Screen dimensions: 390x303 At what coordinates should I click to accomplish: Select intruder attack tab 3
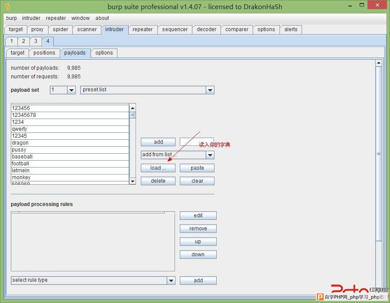click(36, 41)
